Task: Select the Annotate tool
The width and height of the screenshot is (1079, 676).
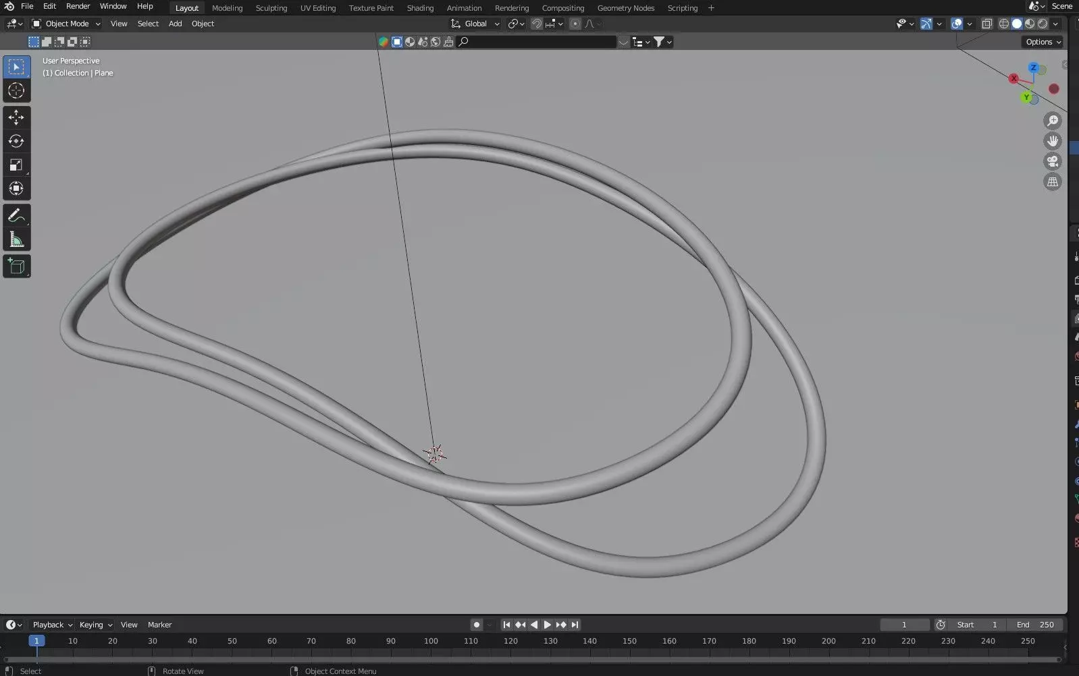Action: 16,216
